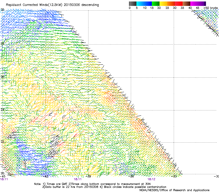Click the latitude label "24" on the left axis
The height and width of the screenshot is (192, 219).
[x=2, y=110]
